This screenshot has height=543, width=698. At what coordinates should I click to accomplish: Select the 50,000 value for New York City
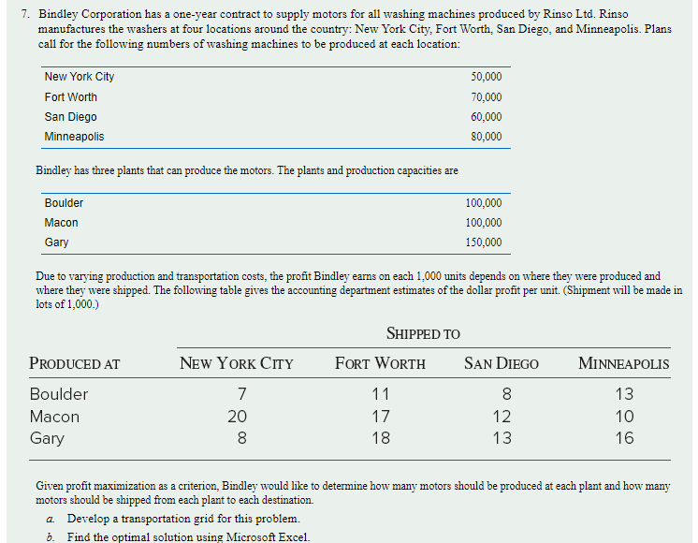487,77
